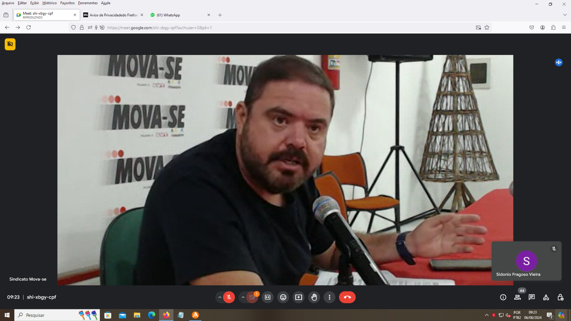Open the Histórico menu

[49, 3]
